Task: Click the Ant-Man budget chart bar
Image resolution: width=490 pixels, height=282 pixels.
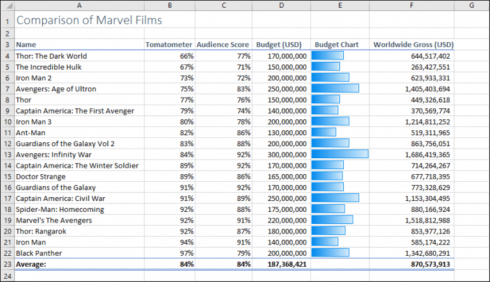Action: pyautogui.click(x=323, y=132)
